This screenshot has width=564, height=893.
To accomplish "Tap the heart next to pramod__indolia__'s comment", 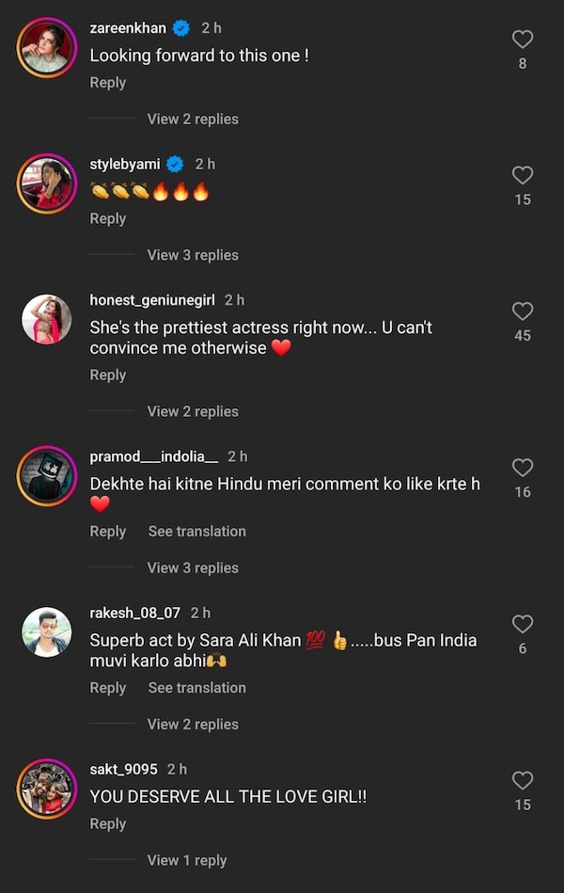I will coord(523,468).
